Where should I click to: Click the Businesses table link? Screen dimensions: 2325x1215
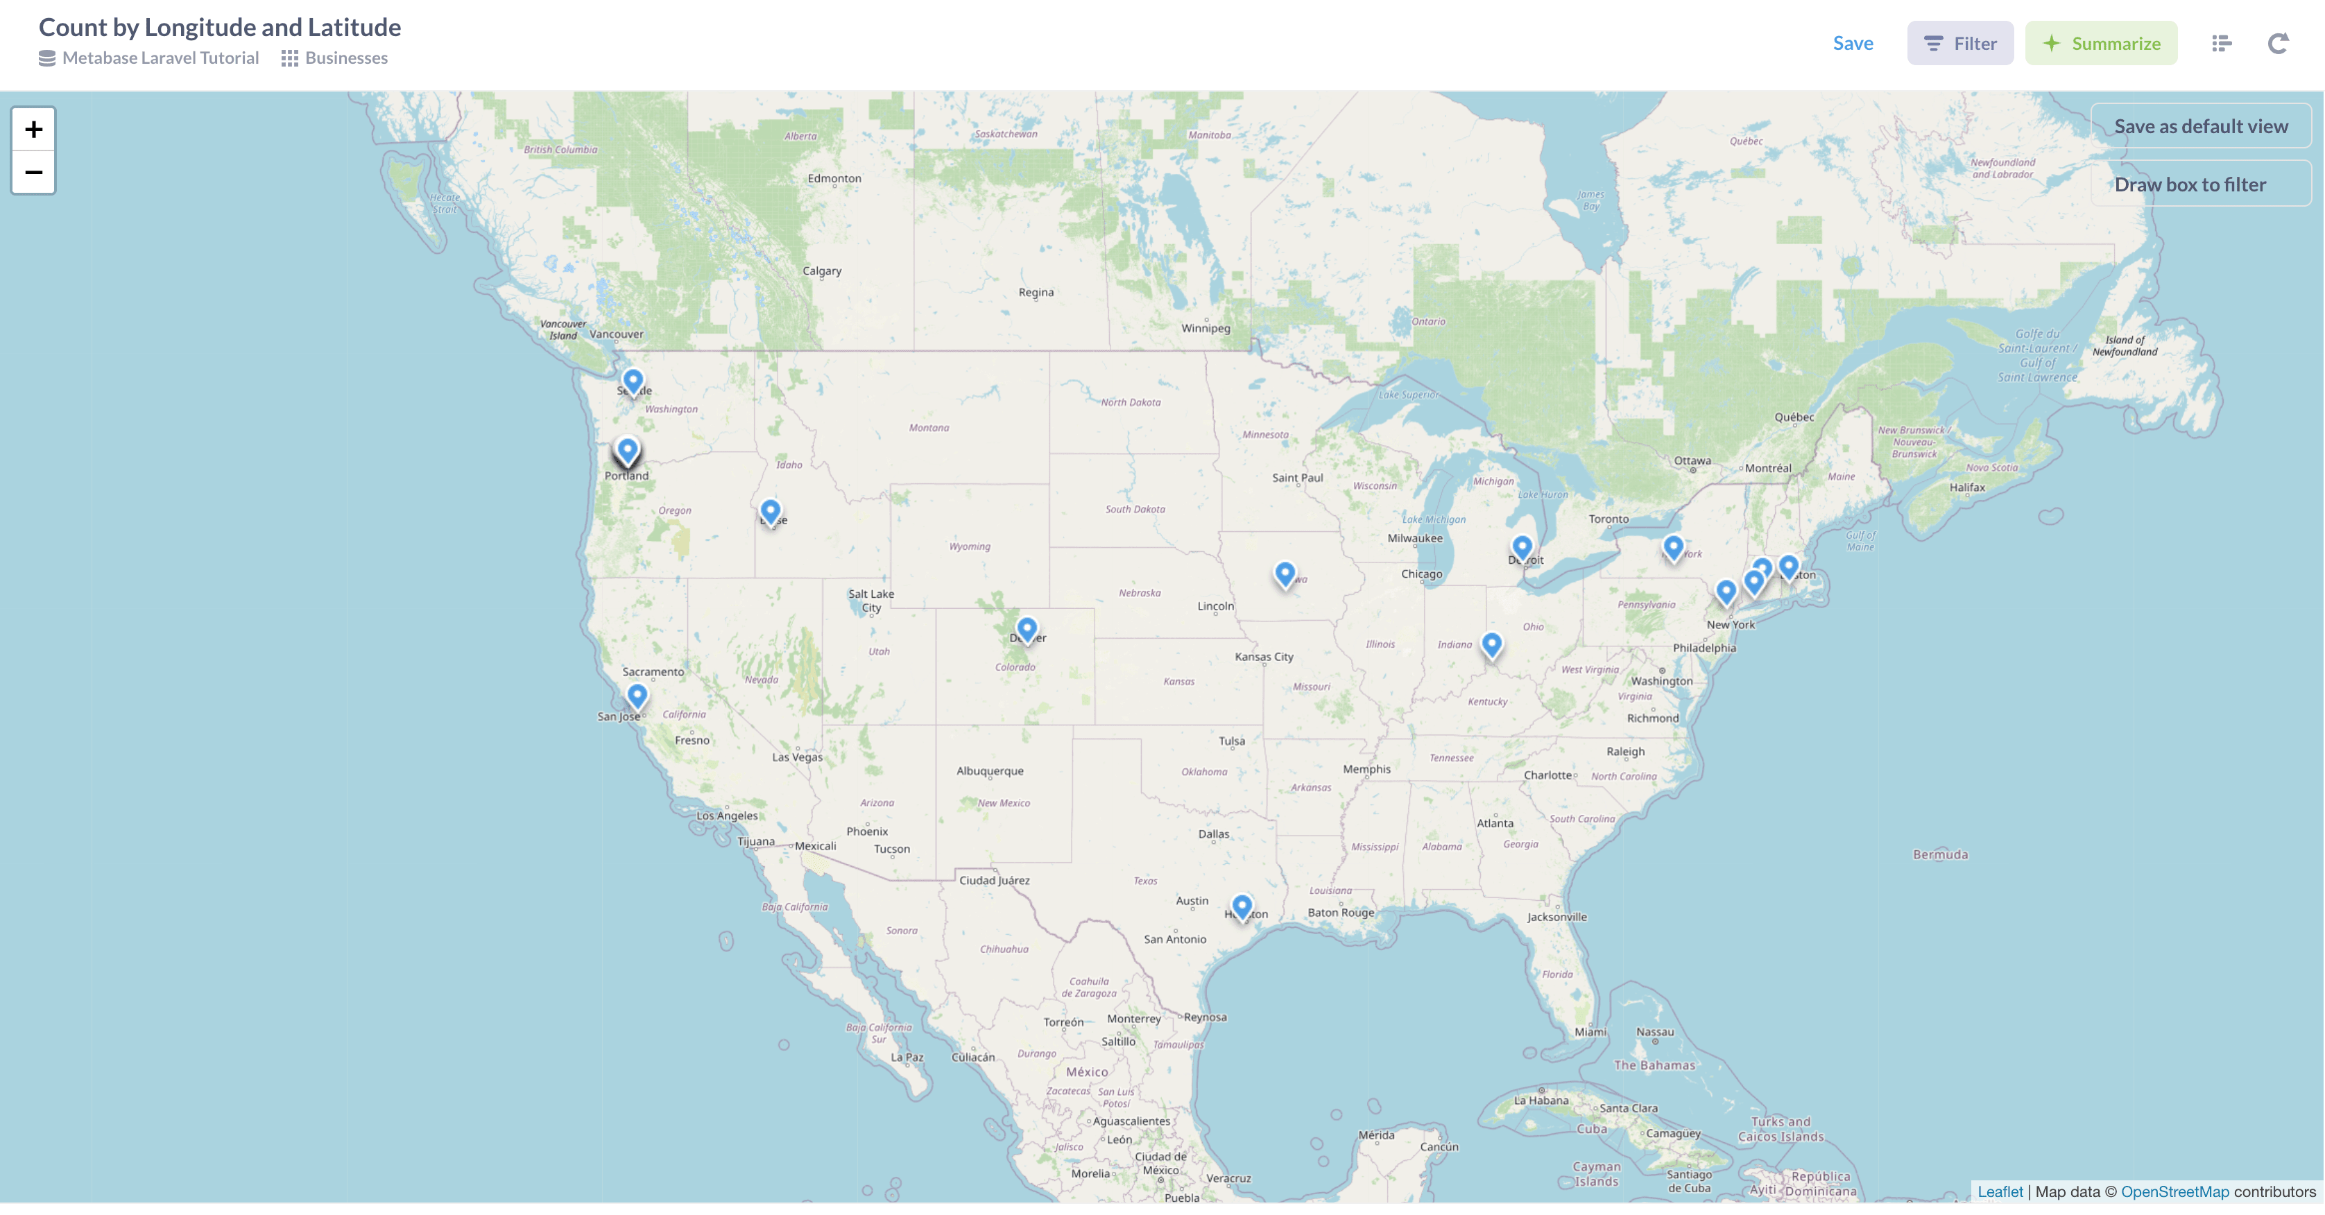(x=346, y=57)
